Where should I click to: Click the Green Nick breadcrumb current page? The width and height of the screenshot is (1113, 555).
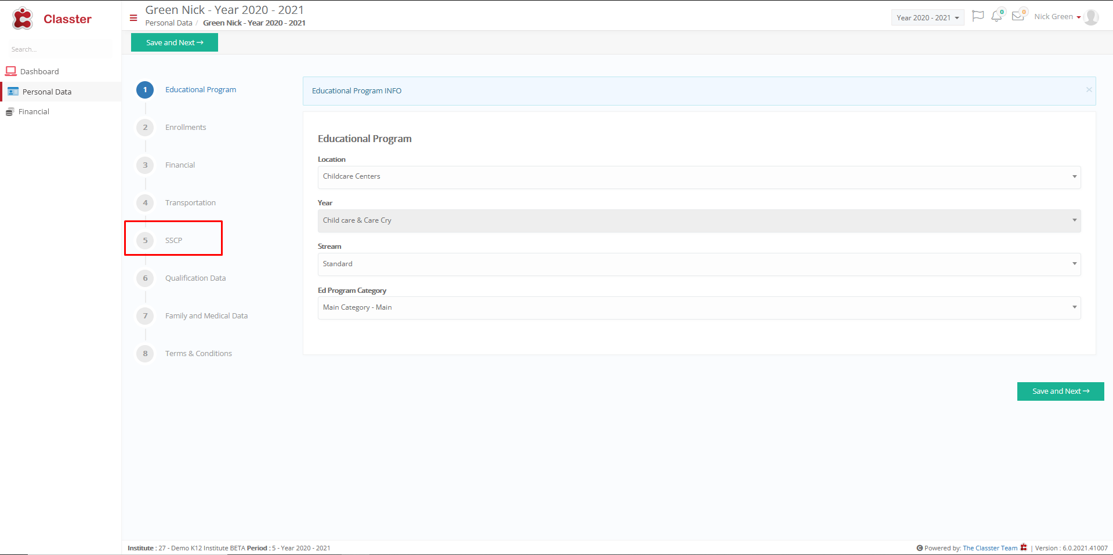pyautogui.click(x=254, y=23)
